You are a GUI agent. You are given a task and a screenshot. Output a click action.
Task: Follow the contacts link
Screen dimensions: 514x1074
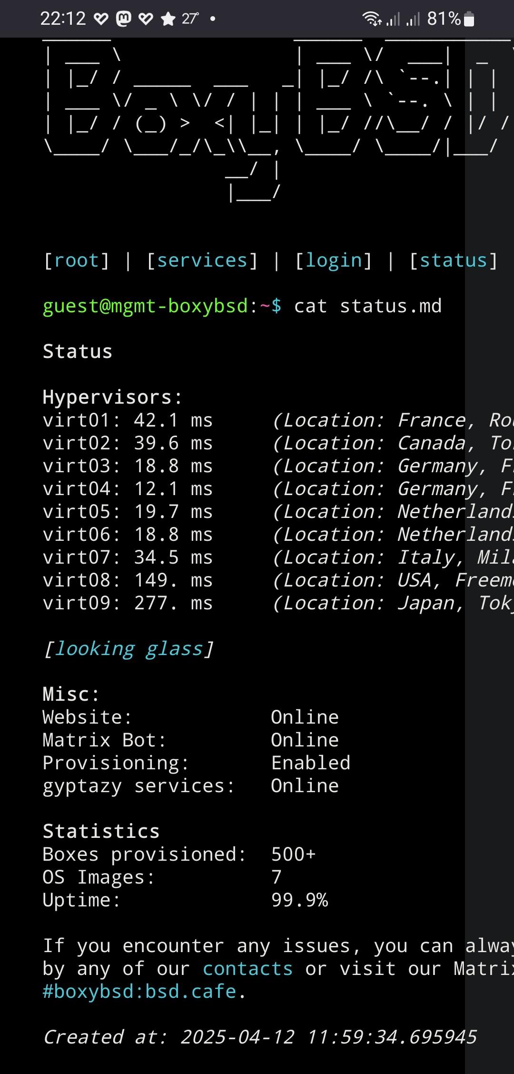pyautogui.click(x=247, y=969)
